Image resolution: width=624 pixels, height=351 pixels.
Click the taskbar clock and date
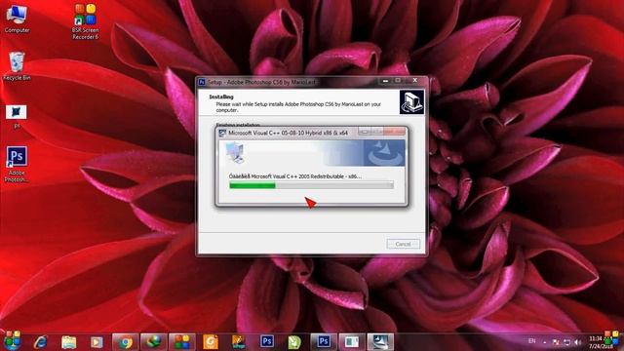click(x=601, y=342)
